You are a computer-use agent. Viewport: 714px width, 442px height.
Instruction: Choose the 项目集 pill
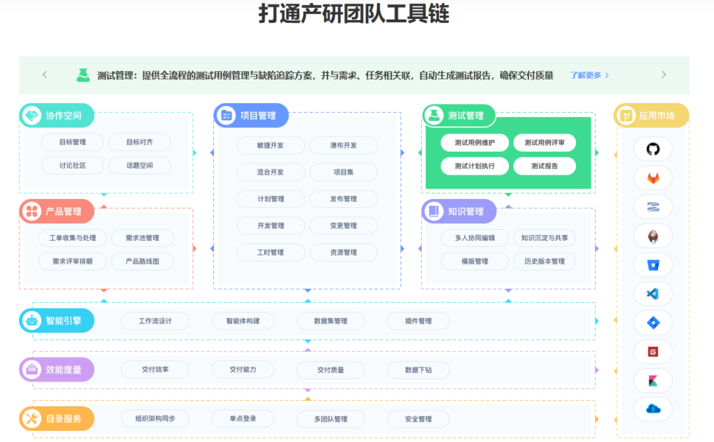343,172
